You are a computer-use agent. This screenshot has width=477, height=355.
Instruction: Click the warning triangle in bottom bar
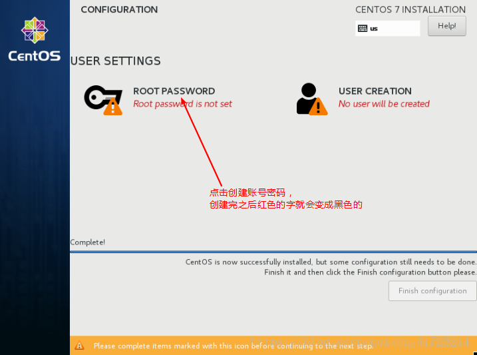[x=79, y=346]
